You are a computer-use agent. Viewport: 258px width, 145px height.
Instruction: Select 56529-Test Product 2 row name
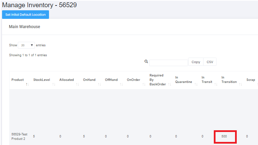click(x=19, y=136)
